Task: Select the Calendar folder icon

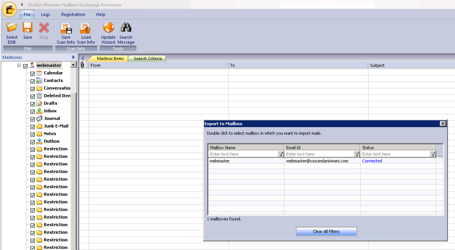Action: point(39,73)
